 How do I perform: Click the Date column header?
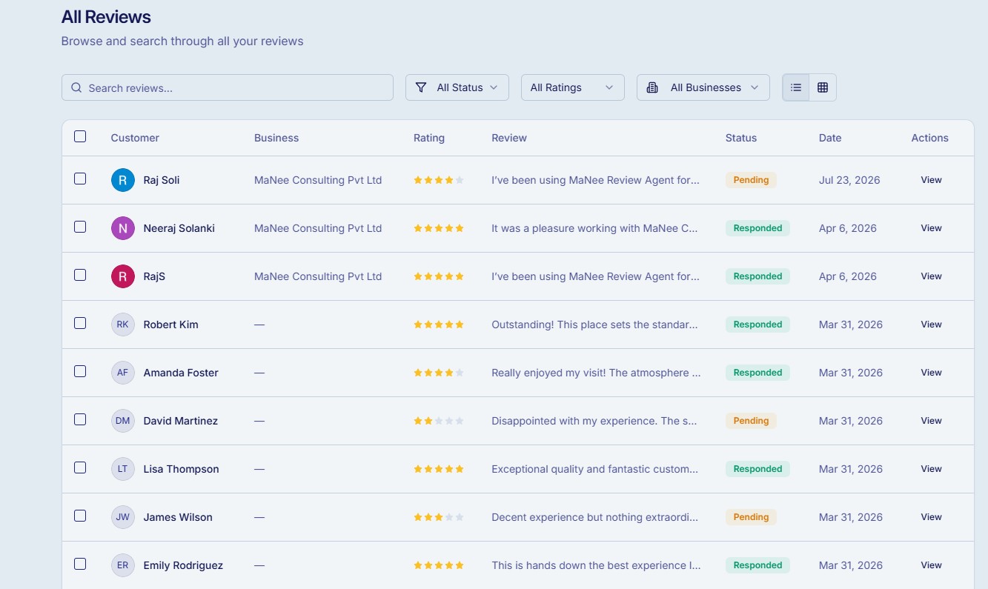(x=830, y=138)
